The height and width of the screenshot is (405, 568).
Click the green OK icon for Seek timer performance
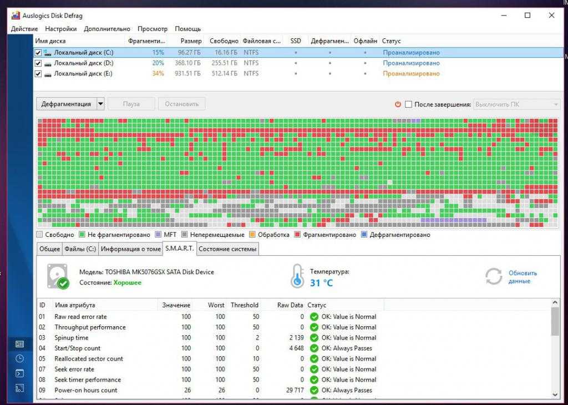[314, 379]
